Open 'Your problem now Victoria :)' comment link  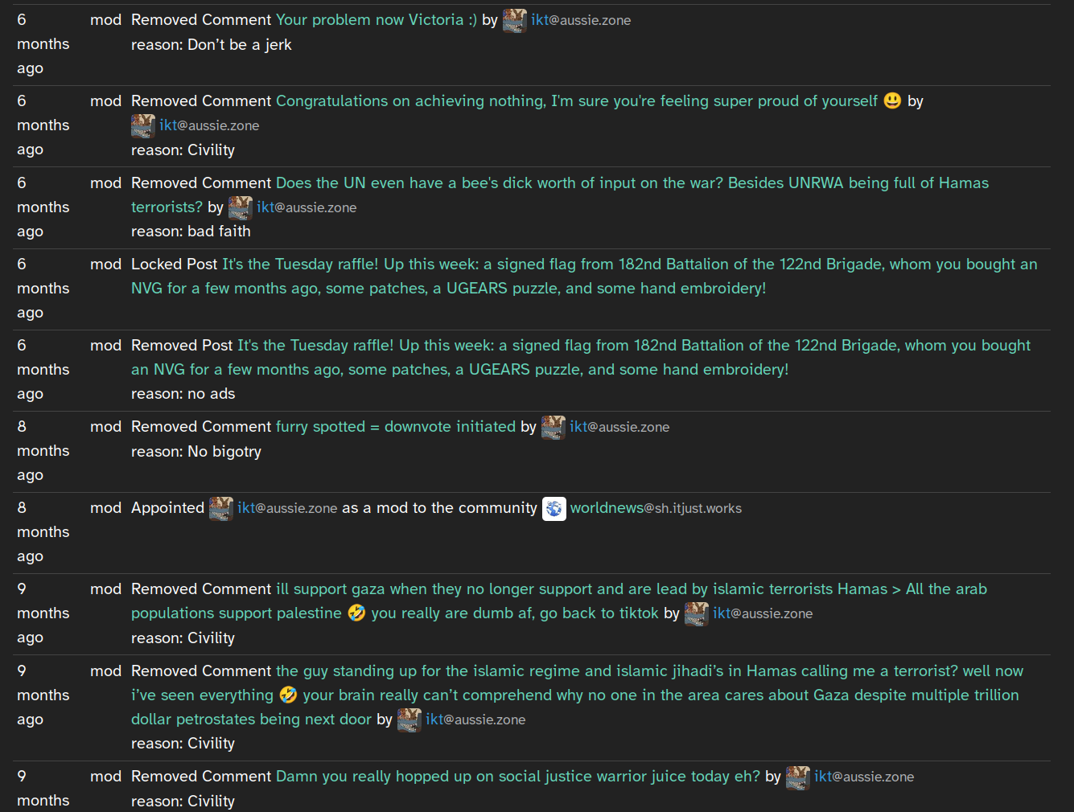point(377,20)
